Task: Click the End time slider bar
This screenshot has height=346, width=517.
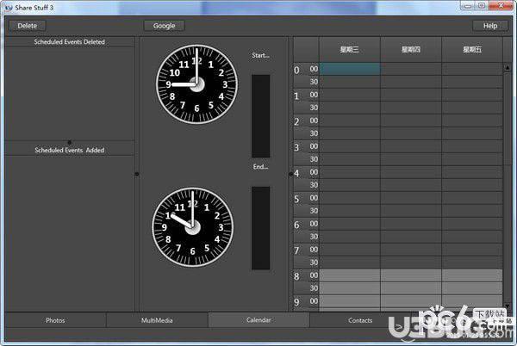Action: tap(261, 228)
